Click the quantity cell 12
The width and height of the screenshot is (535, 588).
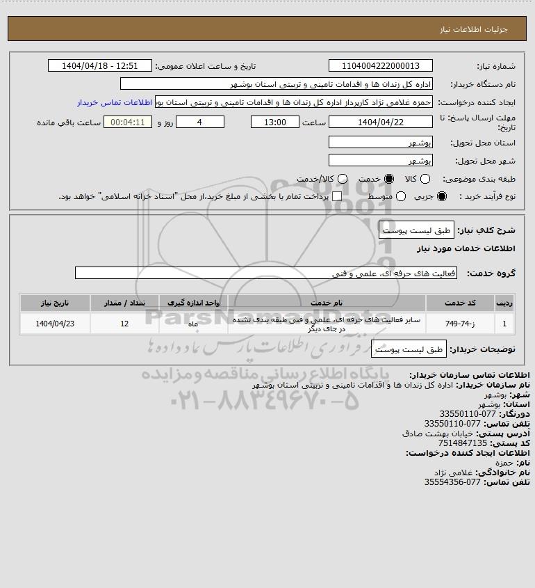click(124, 324)
